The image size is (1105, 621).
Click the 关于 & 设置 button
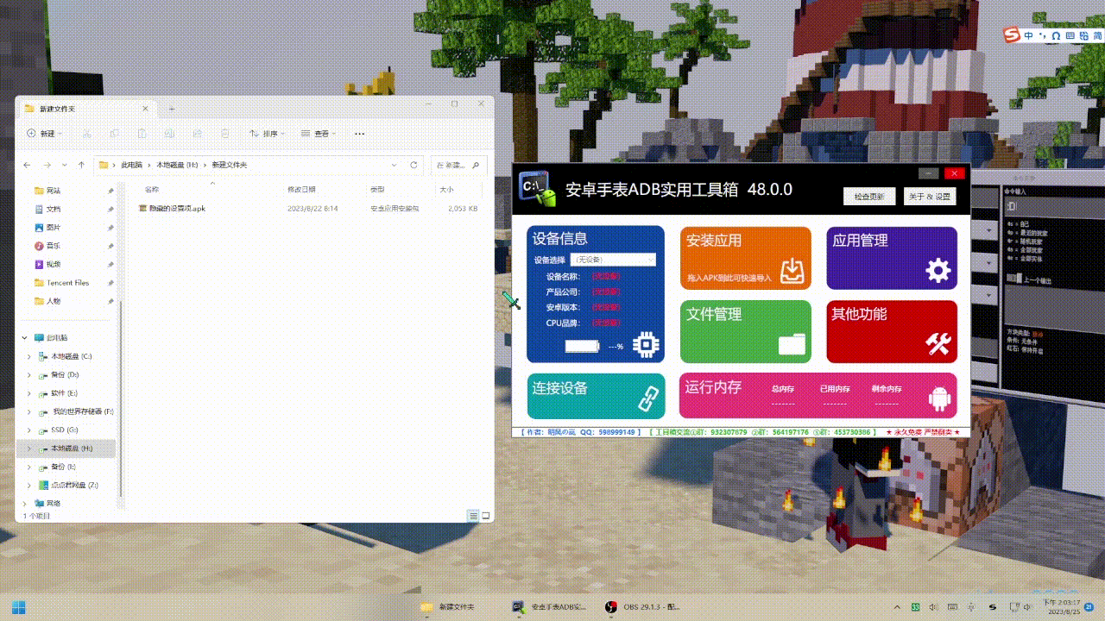pos(930,197)
